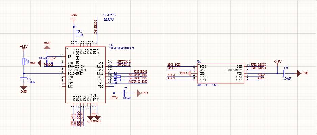Select the ADC2 net label

(171, 78)
